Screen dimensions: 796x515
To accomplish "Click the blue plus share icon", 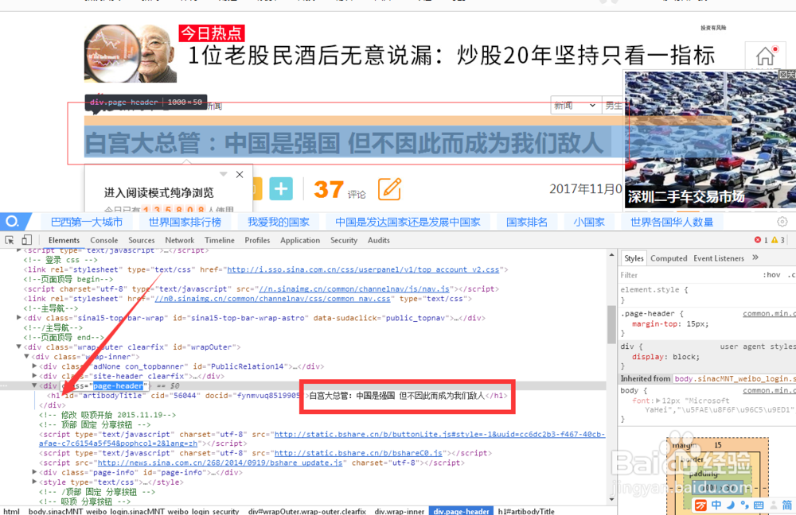I will [281, 189].
